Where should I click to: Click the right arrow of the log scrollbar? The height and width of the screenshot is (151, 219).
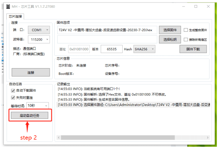tap(208, 138)
